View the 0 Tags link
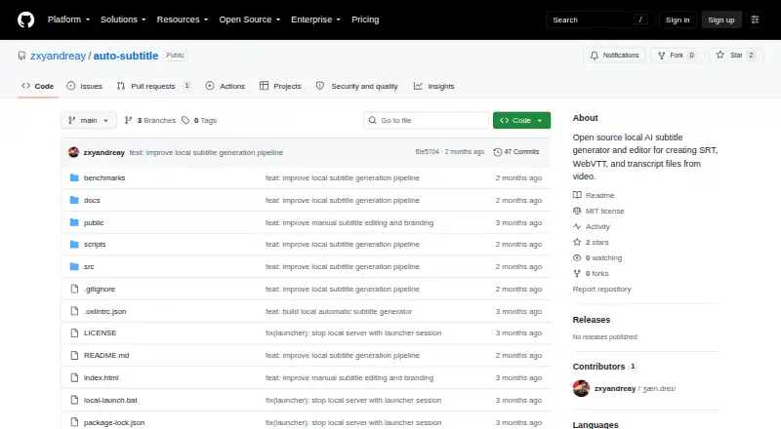Viewport: 781px width, 429px height. pyautogui.click(x=199, y=121)
